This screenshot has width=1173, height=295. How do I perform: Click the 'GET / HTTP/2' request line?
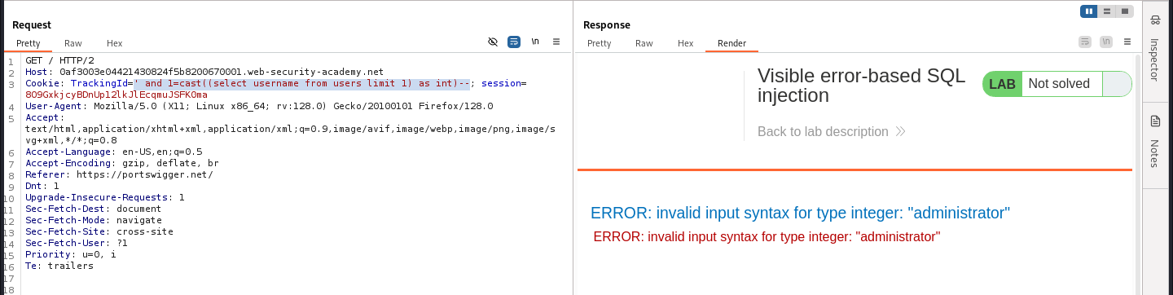pyautogui.click(x=59, y=60)
